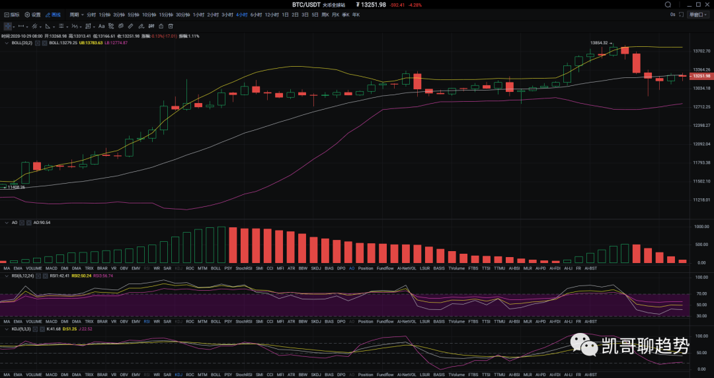Switch to the 1小时 timeframe

tap(198, 14)
